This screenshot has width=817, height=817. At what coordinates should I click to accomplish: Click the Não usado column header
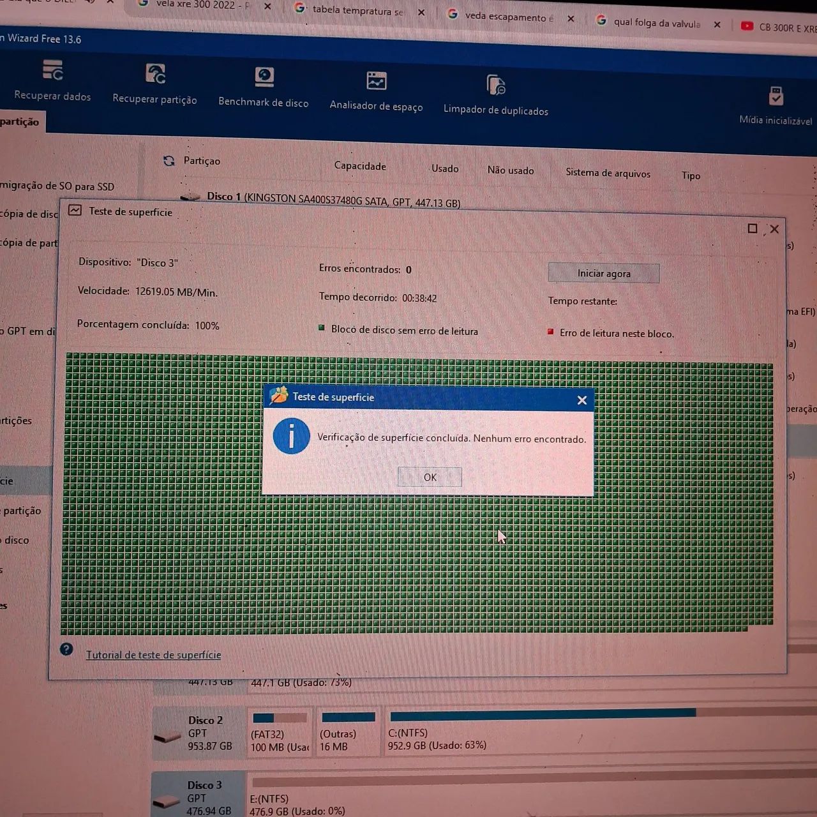pos(511,170)
